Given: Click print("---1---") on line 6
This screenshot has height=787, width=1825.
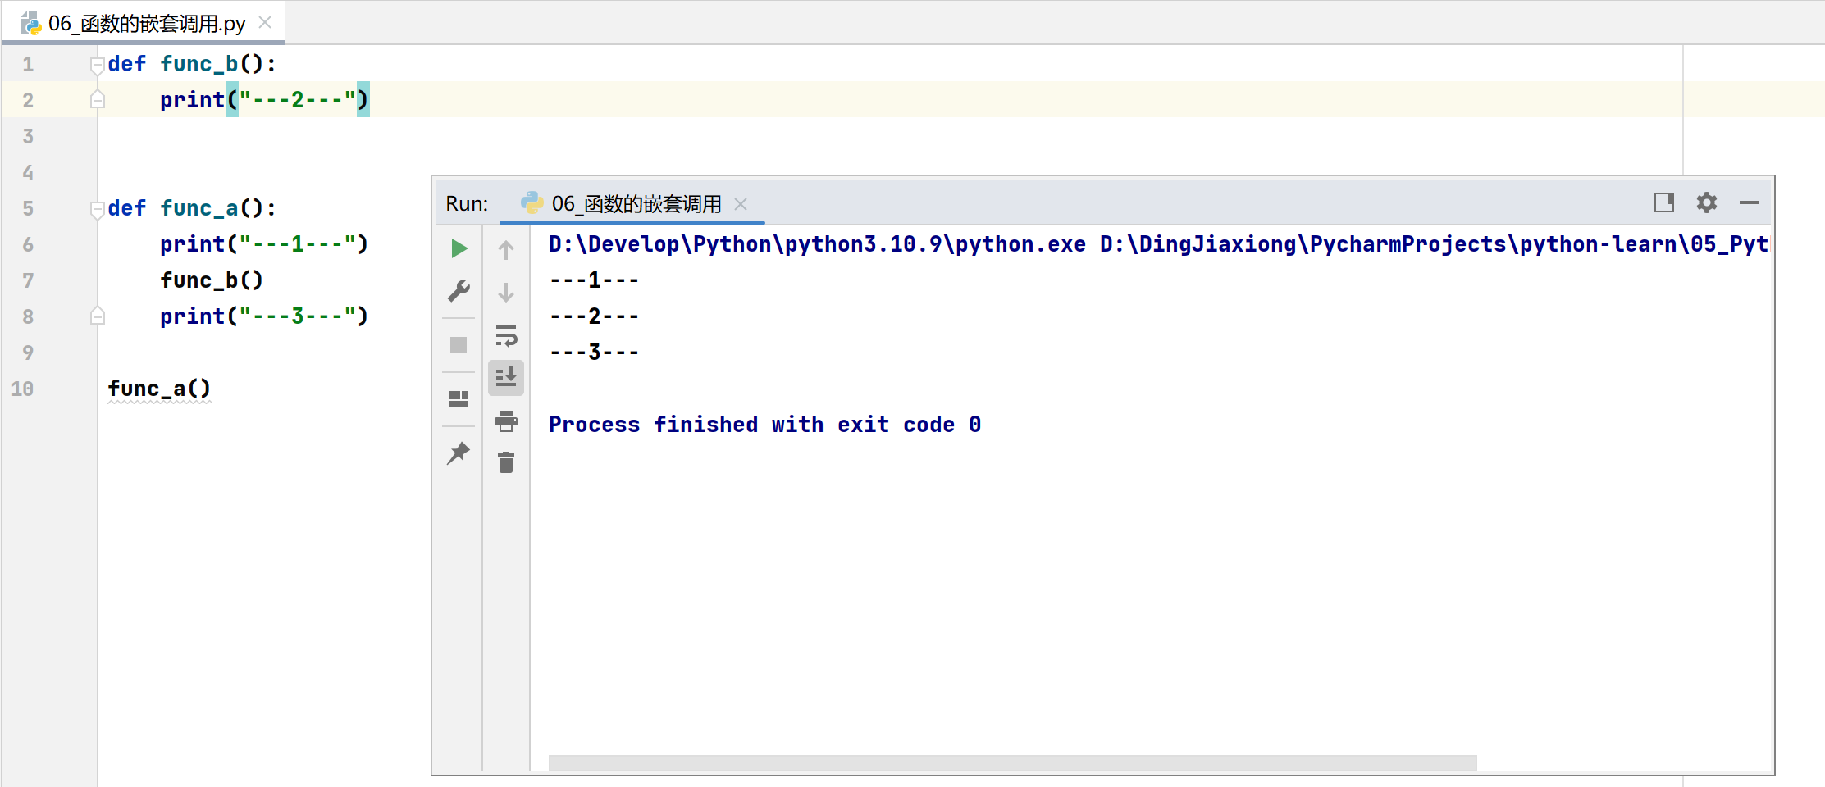Looking at the screenshot, I should point(264,244).
